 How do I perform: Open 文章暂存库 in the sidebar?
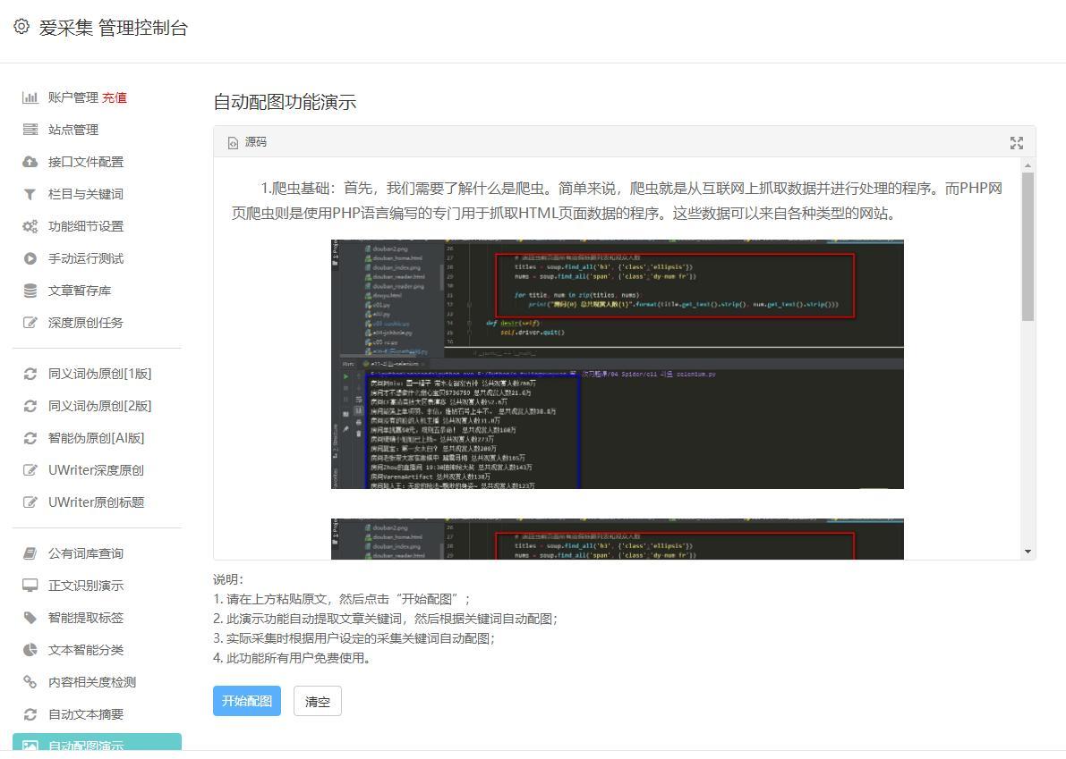[80, 291]
